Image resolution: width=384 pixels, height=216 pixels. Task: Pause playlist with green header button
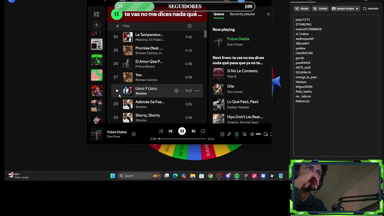click(116, 14)
